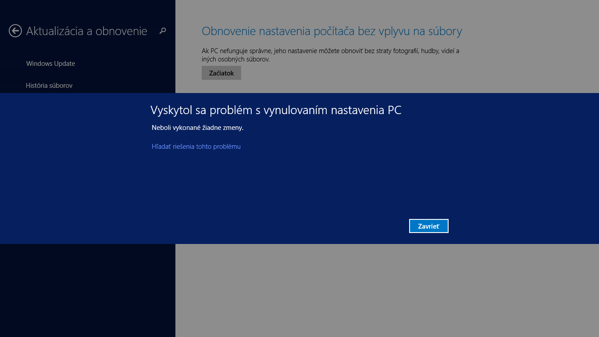The image size is (599, 337).
Task: Click text Neboli vykonané žiadne zmeny
Action: (197, 128)
